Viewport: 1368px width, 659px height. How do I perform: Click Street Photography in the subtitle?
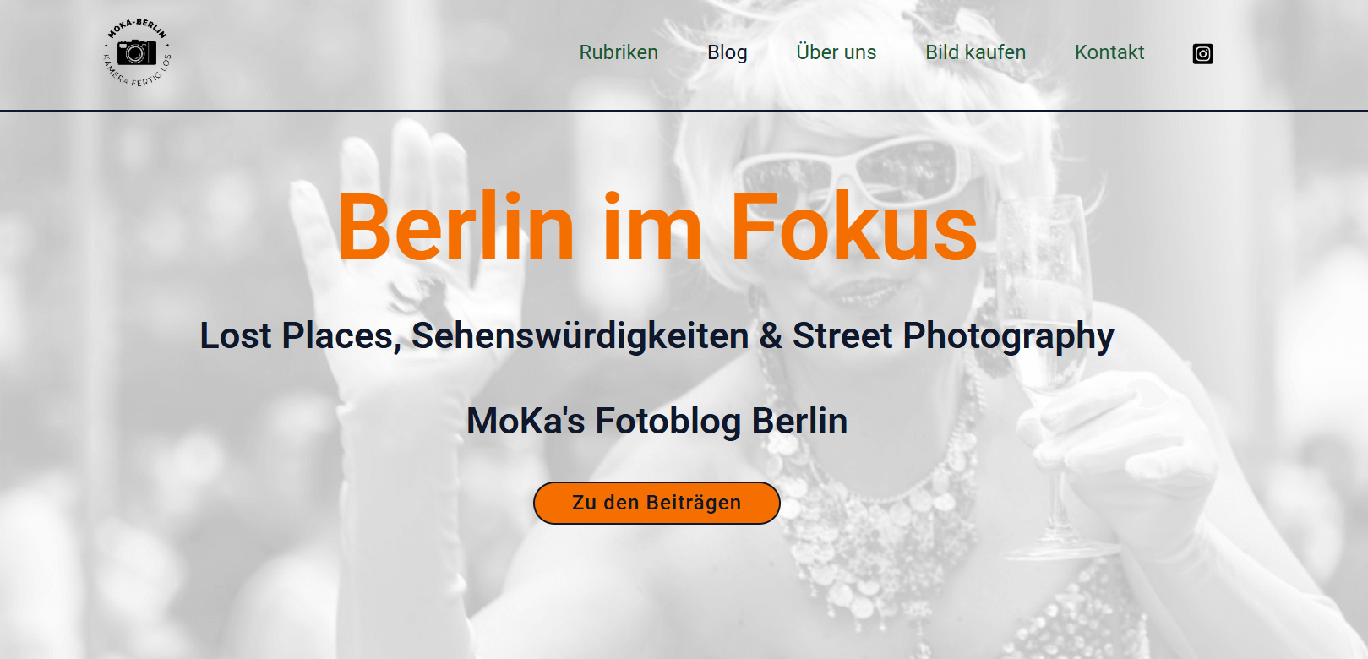(x=953, y=336)
